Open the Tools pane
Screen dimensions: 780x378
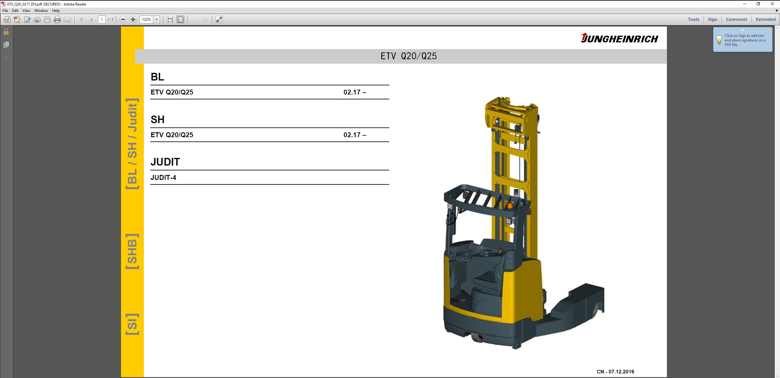(693, 19)
